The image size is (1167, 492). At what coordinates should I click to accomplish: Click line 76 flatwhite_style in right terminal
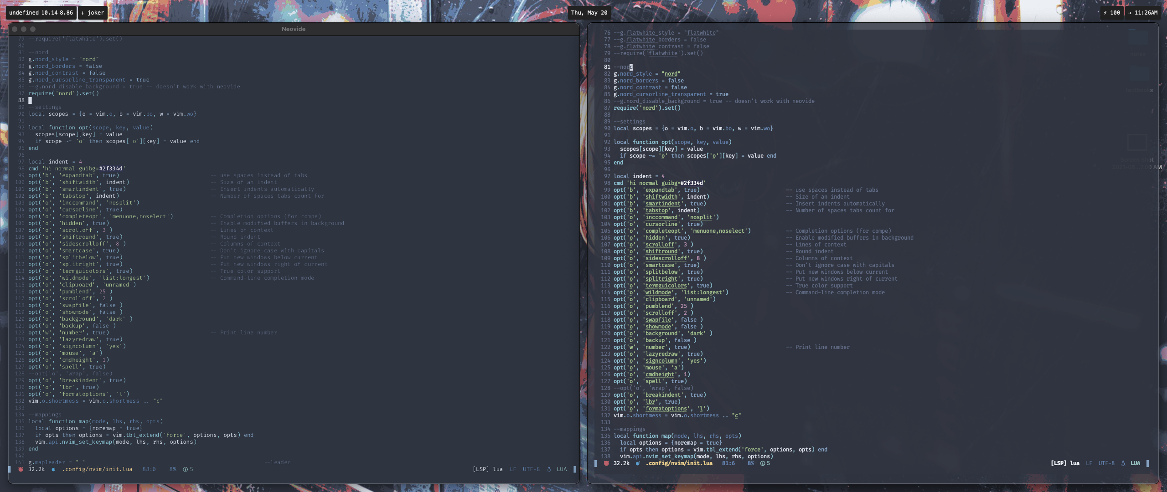(666, 33)
